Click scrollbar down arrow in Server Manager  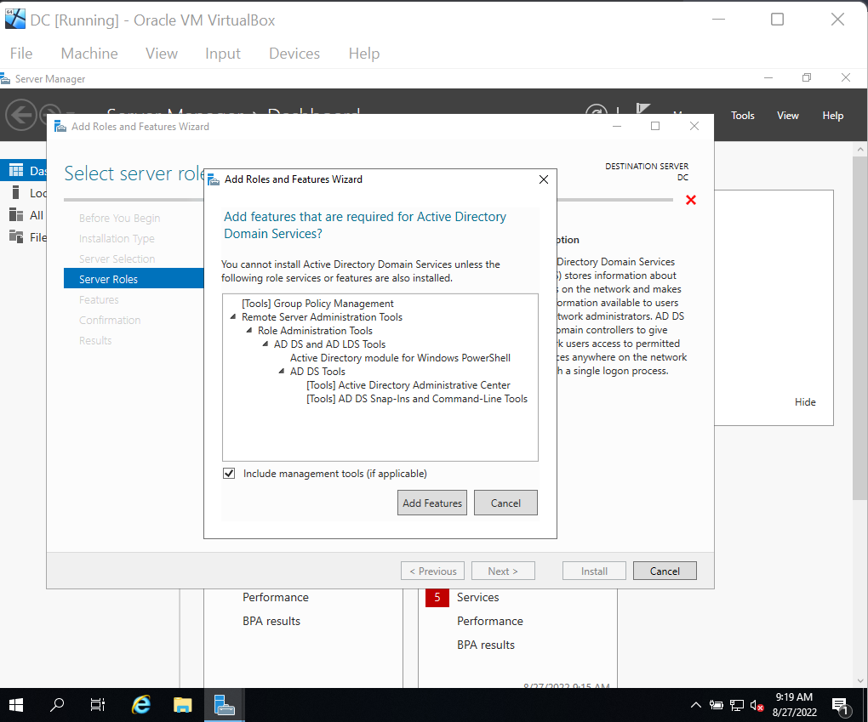(859, 680)
